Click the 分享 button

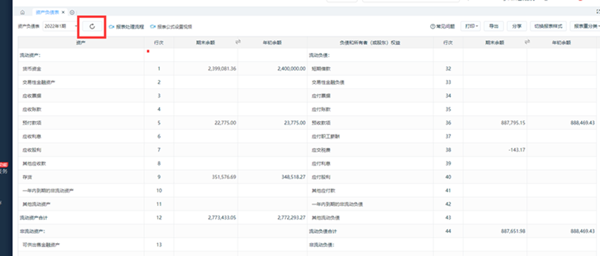click(x=517, y=26)
